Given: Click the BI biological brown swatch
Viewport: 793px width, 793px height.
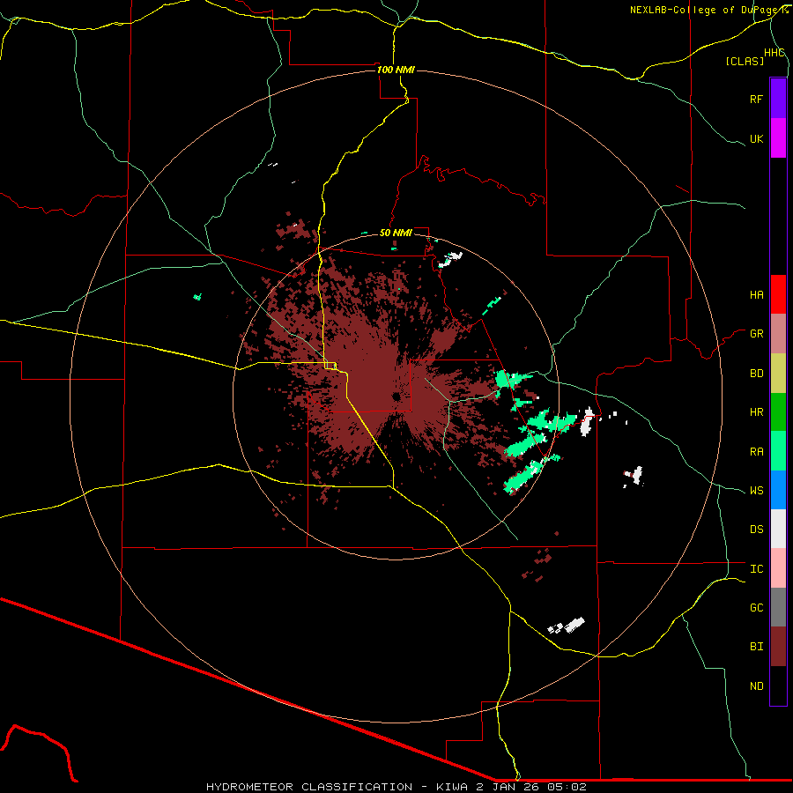Looking at the screenshot, I should [x=778, y=647].
